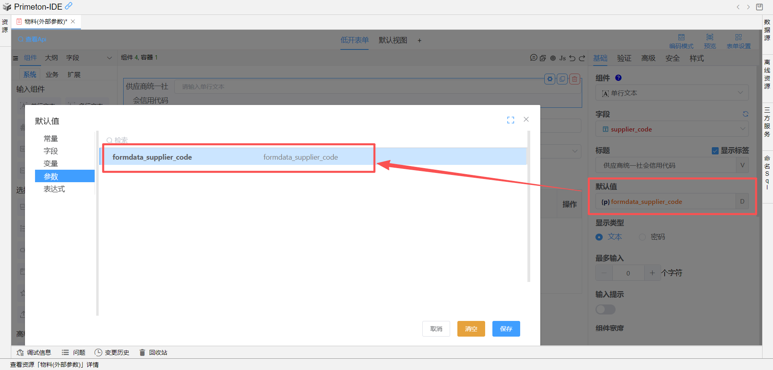Click the blue help question mark beside 组件
This screenshot has height=370, width=773.
coord(618,78)
